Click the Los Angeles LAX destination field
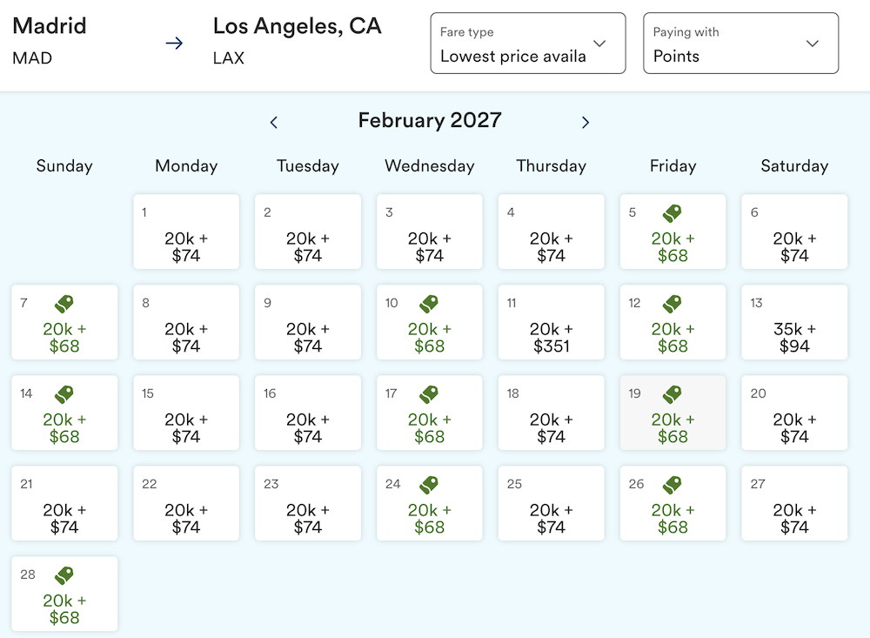Image resolution: width=870 pixels, height=638 pixels. click(x=297, y=41)
